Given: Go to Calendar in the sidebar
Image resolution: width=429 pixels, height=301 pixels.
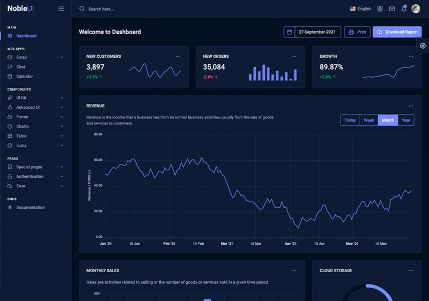Looking at the screenshot, I should point(25,77).
